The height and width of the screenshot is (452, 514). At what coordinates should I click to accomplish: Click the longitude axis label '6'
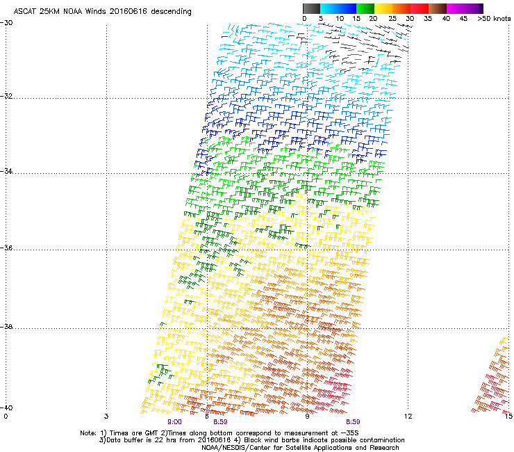[207, 417]
